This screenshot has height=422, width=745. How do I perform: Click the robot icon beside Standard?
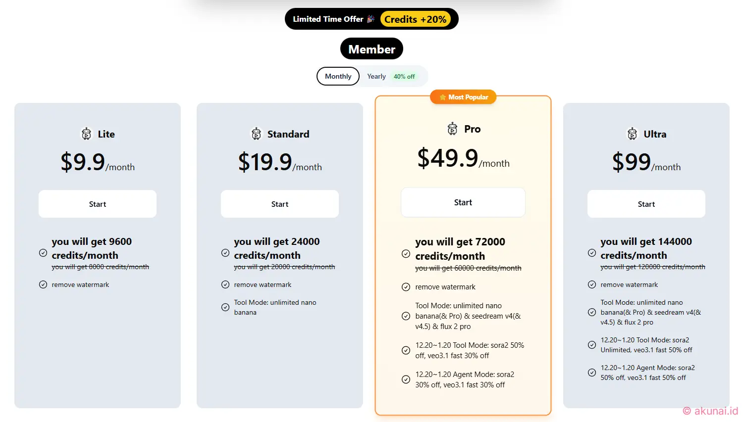[256, 134]
